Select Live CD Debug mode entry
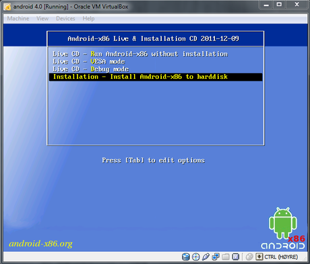This screenshot has height=264, width=310. click(156, 69)
